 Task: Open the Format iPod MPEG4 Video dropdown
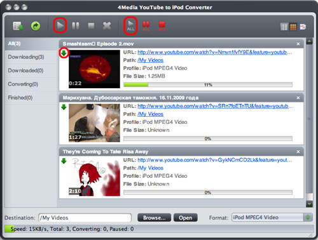(x=272, y=217)
